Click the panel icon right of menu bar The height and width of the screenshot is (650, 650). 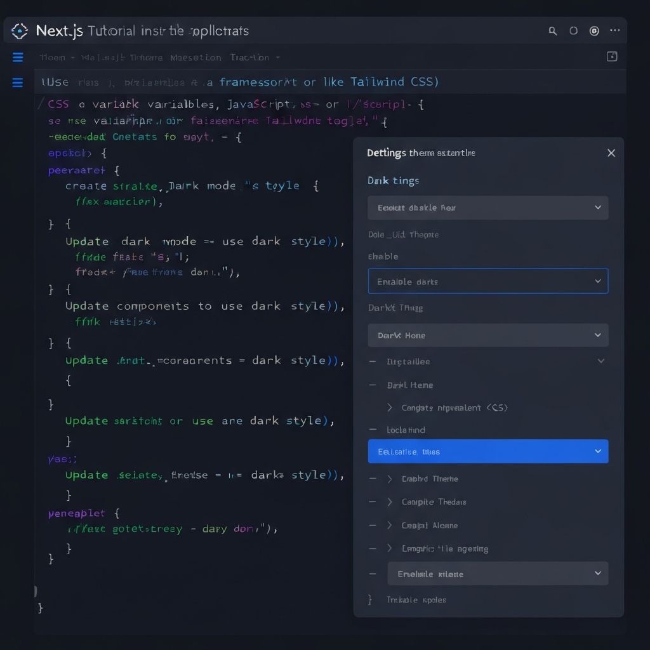pos(612,56)
